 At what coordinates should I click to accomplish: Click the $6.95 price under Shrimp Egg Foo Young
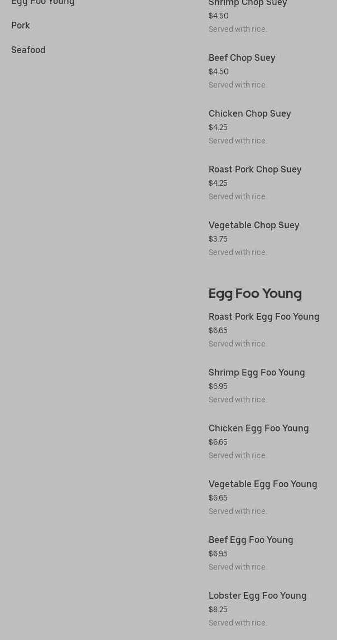(218, 387)
